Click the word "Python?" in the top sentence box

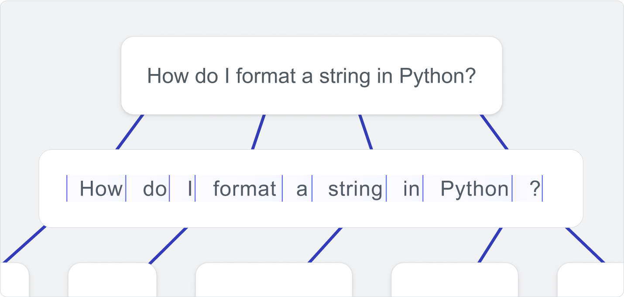click(438, 76)
